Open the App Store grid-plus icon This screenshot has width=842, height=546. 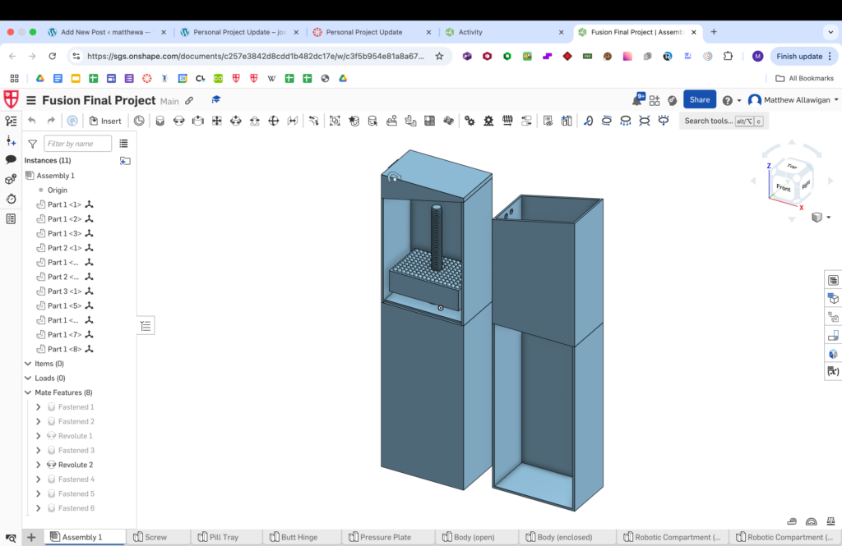(654, 100)
